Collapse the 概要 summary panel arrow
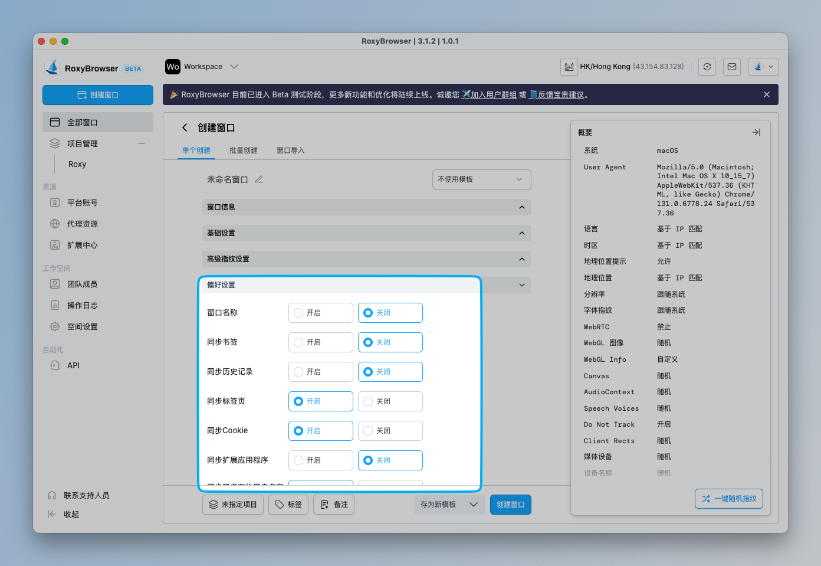 [756, 132]
